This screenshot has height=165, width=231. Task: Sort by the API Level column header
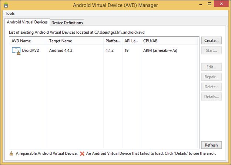pos(131,41)
